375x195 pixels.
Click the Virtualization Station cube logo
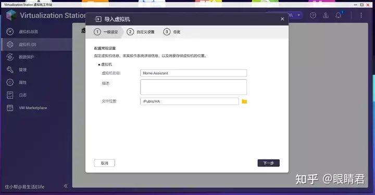(11, 15)
